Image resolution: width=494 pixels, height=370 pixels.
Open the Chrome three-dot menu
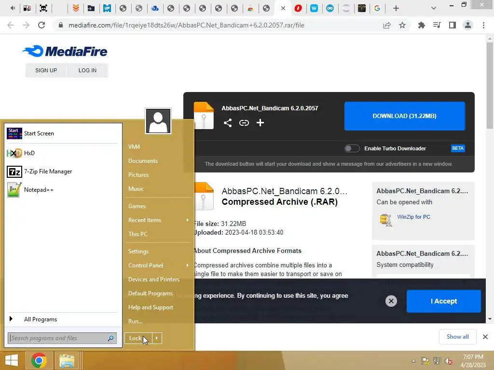click(483, 25)
